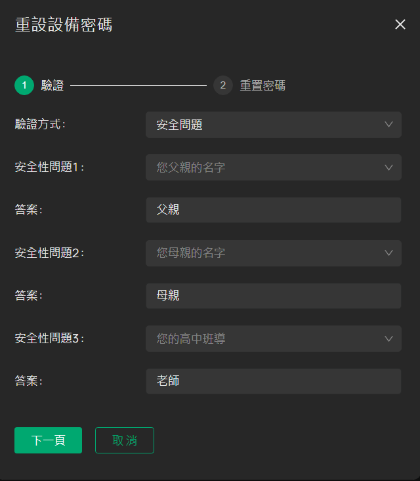
Task: Focus the answer field containing 父親
Action: (x=274, y=210)
